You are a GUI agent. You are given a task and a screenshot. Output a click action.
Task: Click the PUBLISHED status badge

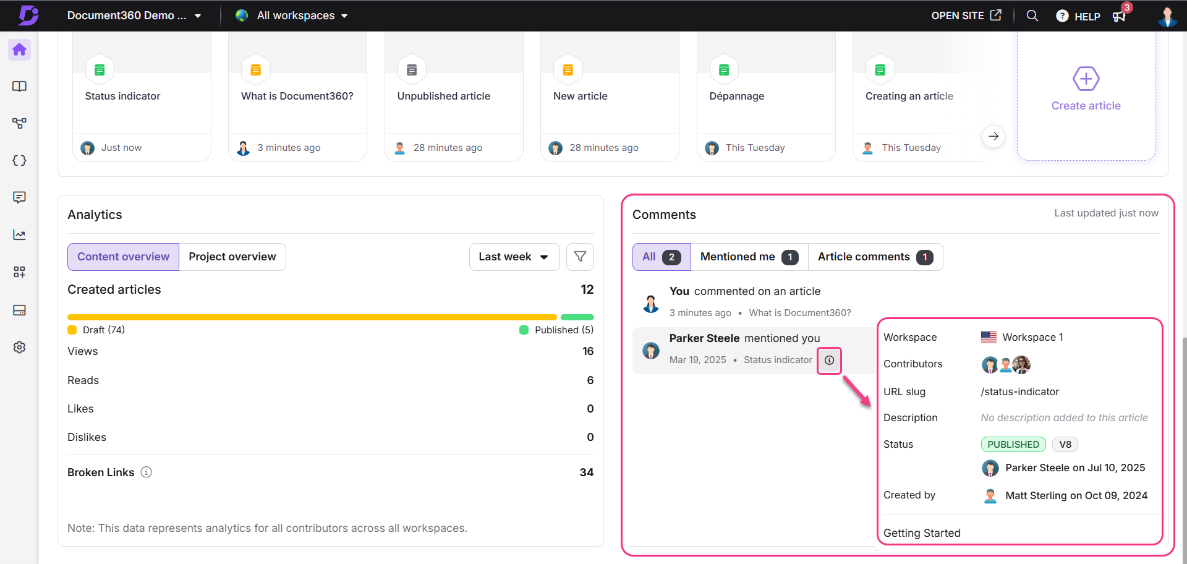click(1013, 445)
